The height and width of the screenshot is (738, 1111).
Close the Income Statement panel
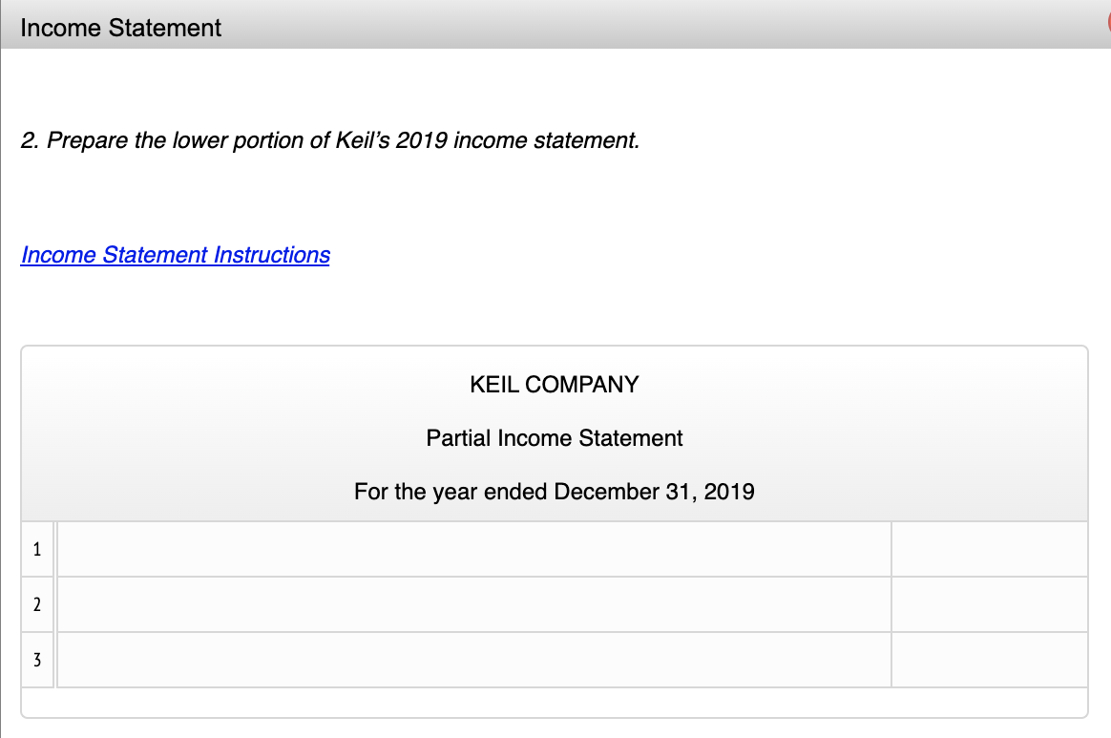[1105, 28]
